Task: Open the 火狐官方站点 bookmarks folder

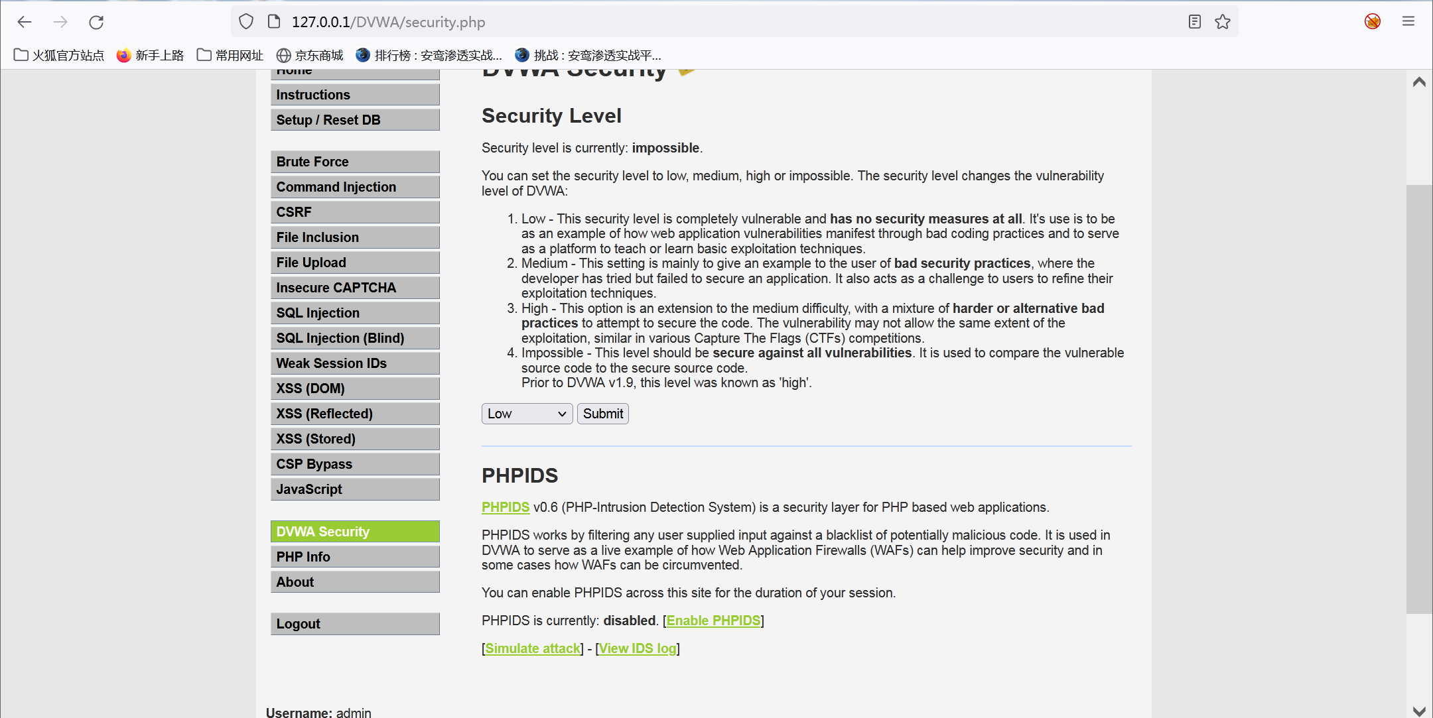Action: (59, 55)
